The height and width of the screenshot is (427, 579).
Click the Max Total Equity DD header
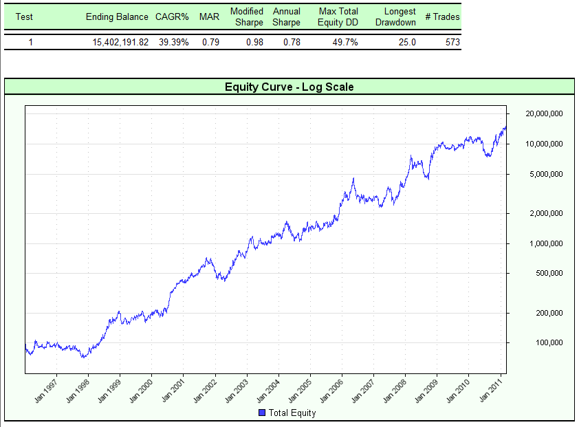(x=338, y=17)
